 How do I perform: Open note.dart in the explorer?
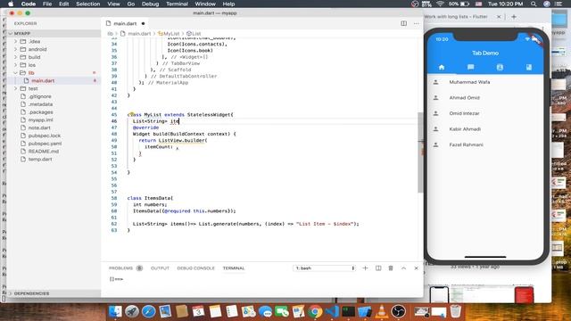(x=39, y=128)
